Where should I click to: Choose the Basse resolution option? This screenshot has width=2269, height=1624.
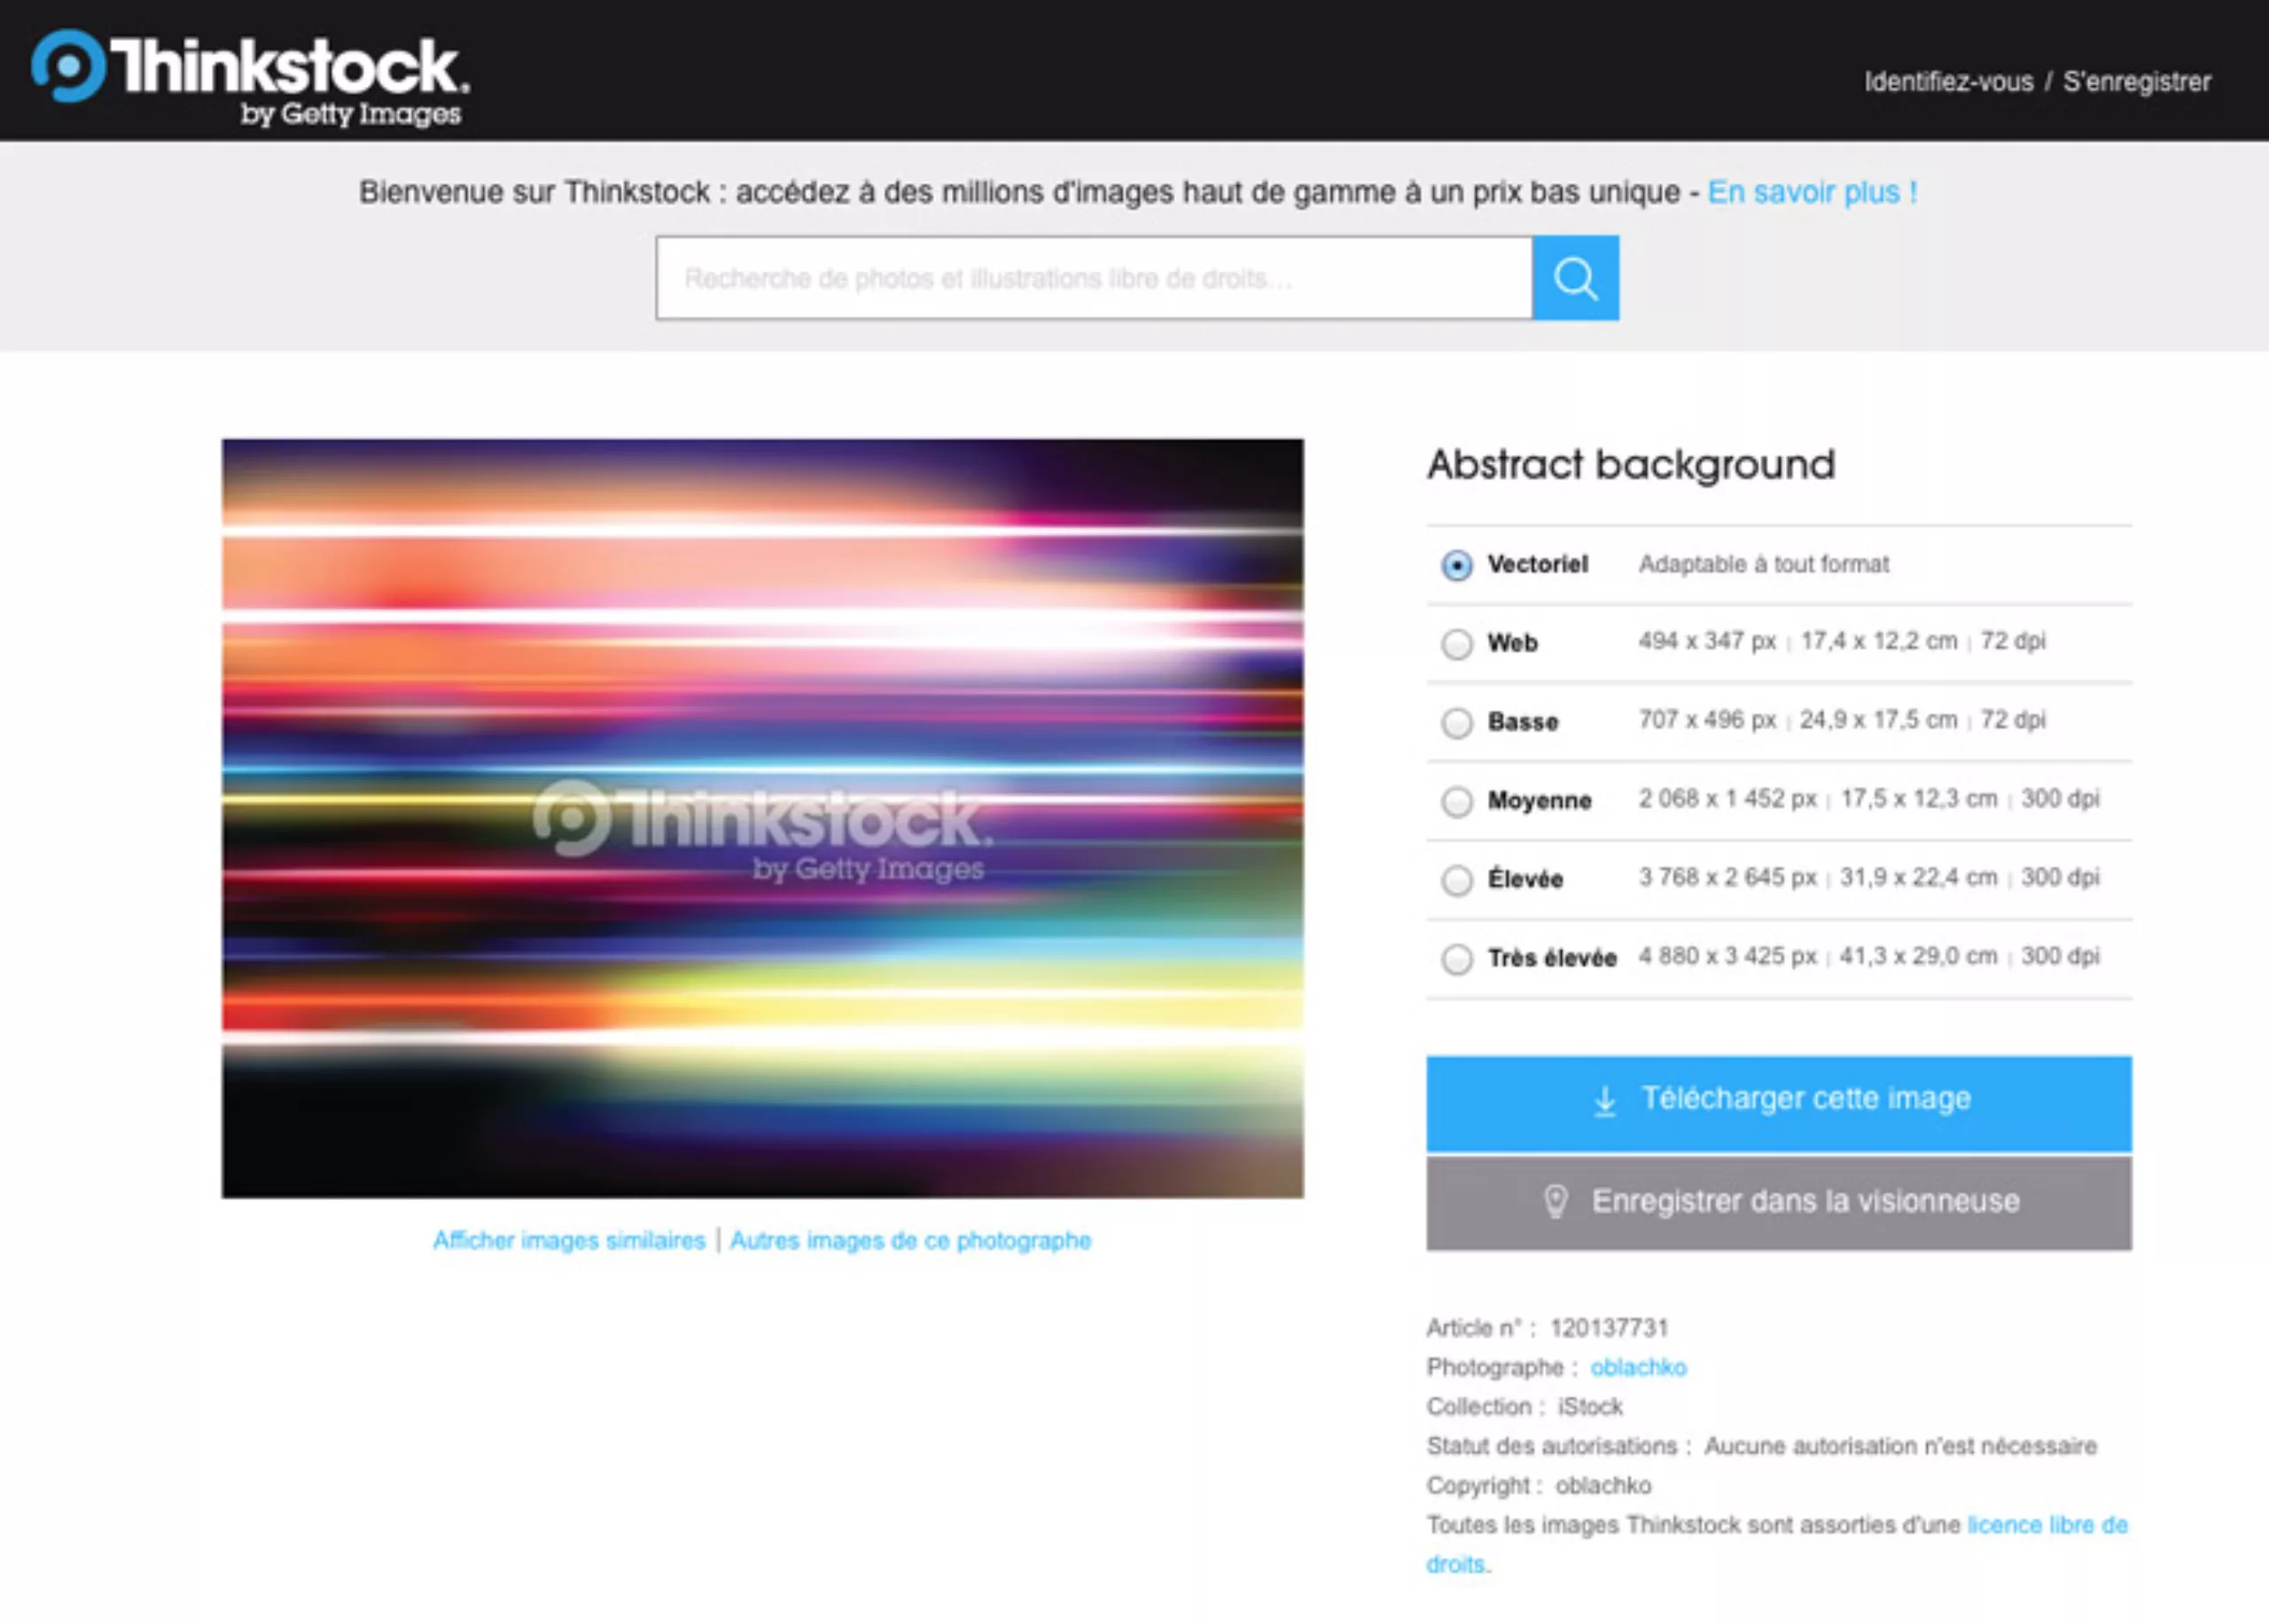[1456, 722]
